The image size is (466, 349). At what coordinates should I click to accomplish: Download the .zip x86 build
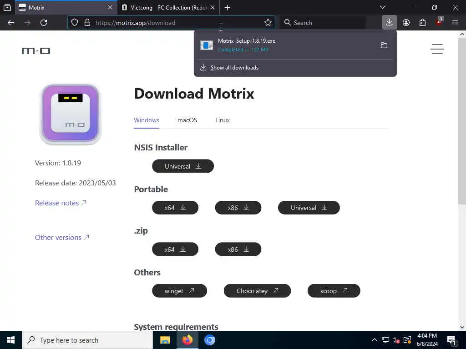pos(238,249)
